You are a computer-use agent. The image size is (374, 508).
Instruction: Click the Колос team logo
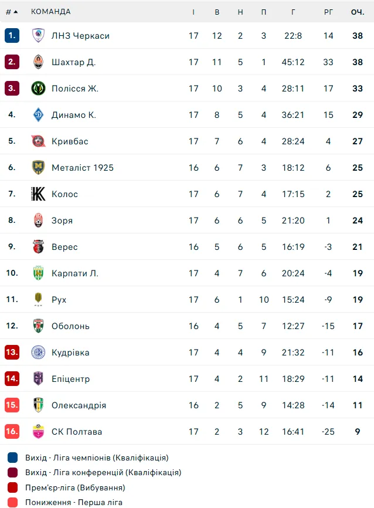[x=38, y=194]
